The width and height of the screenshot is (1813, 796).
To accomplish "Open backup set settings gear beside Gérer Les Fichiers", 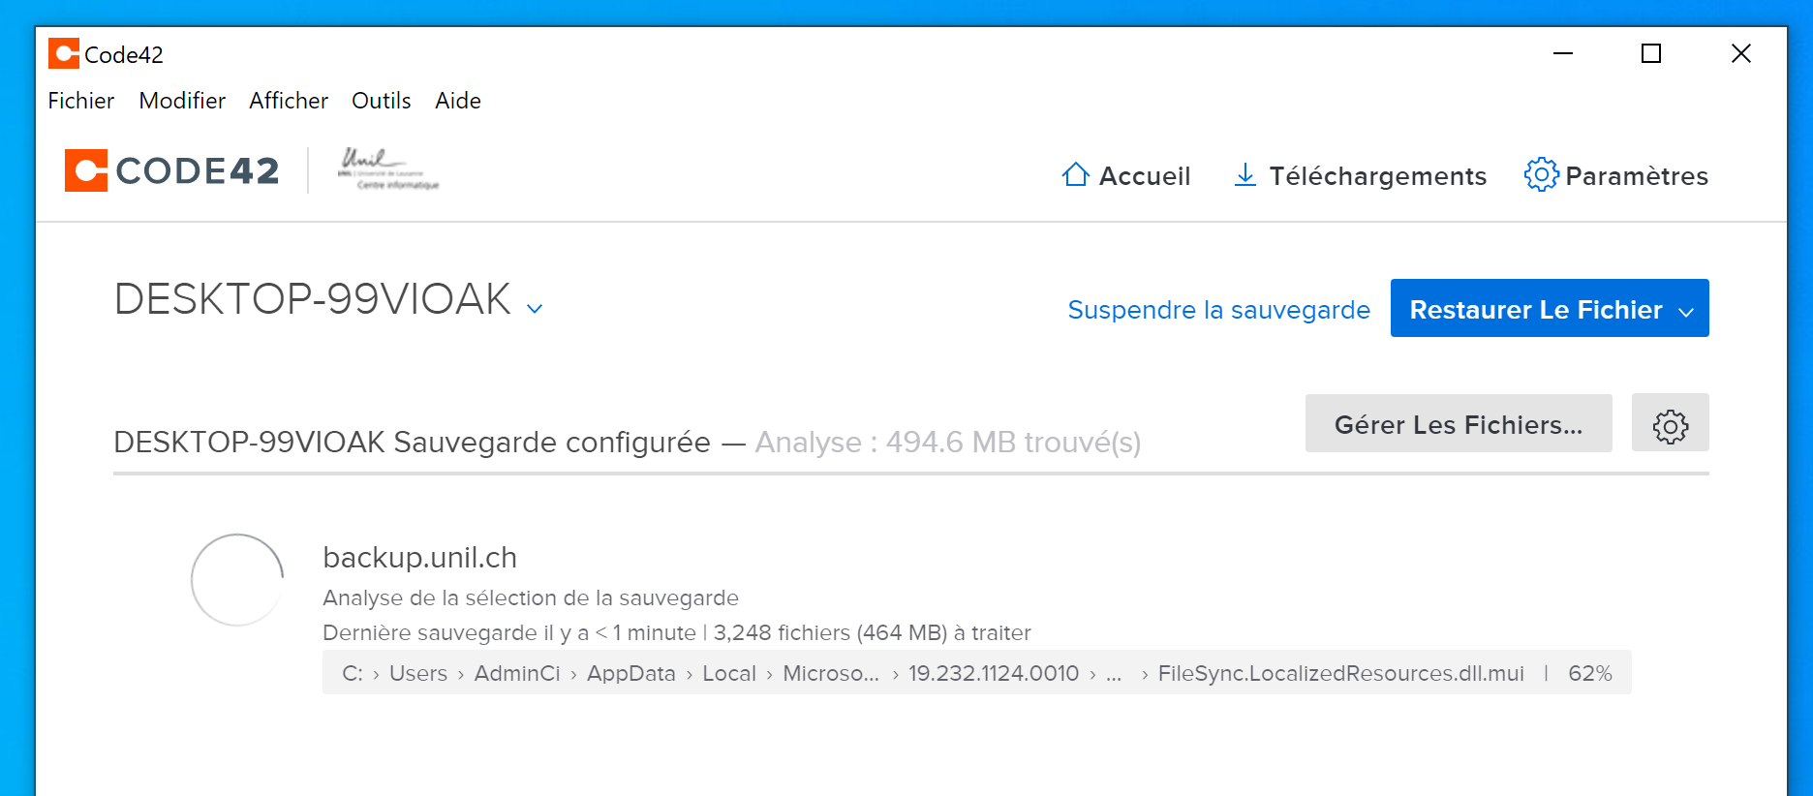I will point(1670,424).
